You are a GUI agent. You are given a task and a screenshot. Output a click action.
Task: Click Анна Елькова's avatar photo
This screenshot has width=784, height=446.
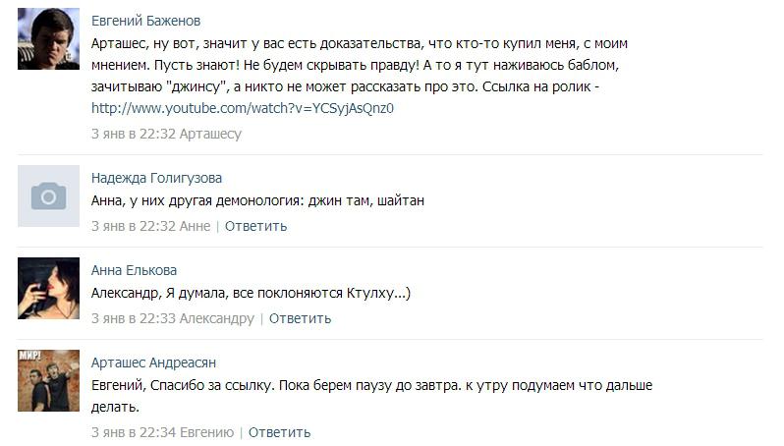click(48, 288)
